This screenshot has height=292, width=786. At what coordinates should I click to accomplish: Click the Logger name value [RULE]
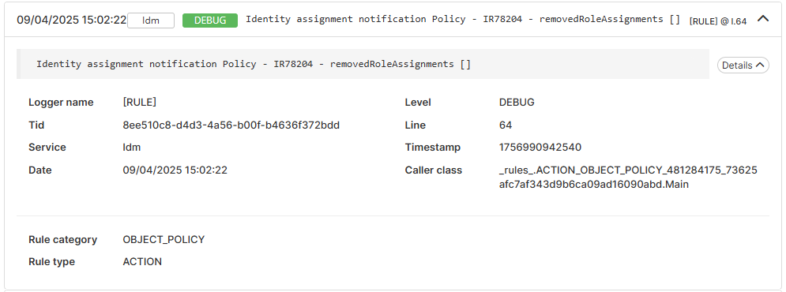pos(139,102)
